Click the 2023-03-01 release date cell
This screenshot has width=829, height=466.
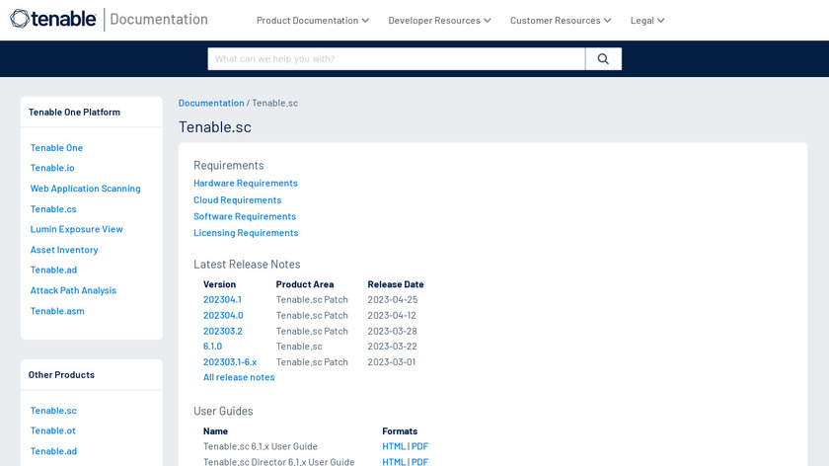(391, 362)
